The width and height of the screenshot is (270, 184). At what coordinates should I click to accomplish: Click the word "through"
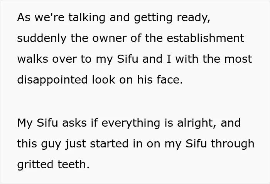(233, 144)
